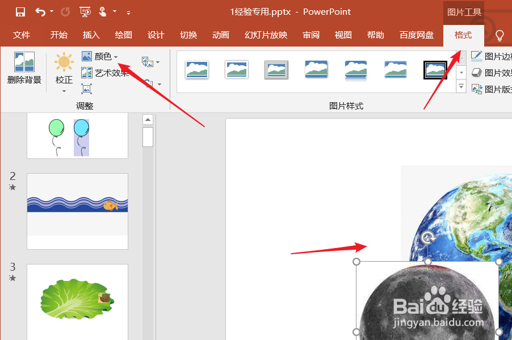
Task: Expand the change picture dropdown arrow
Action: click(x=158, y=62)
